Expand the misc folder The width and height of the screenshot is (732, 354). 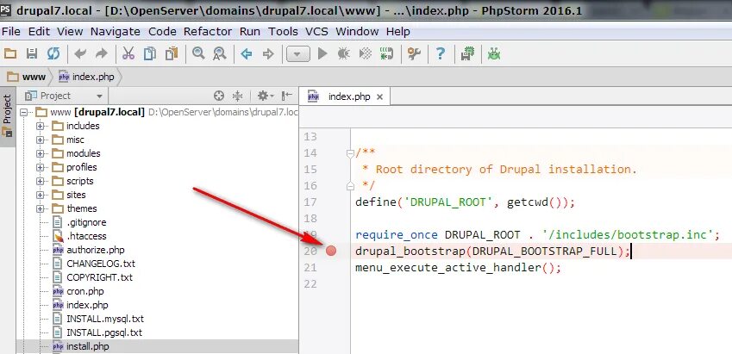[x=41, y=140]
